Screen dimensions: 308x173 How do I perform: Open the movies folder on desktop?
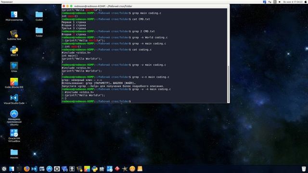tap(14, 154)
